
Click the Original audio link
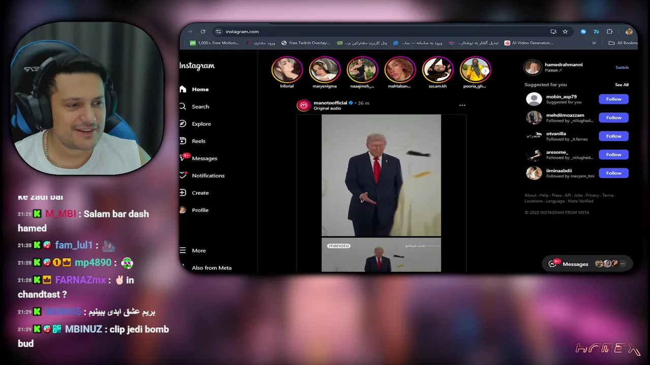coord(328,108)
